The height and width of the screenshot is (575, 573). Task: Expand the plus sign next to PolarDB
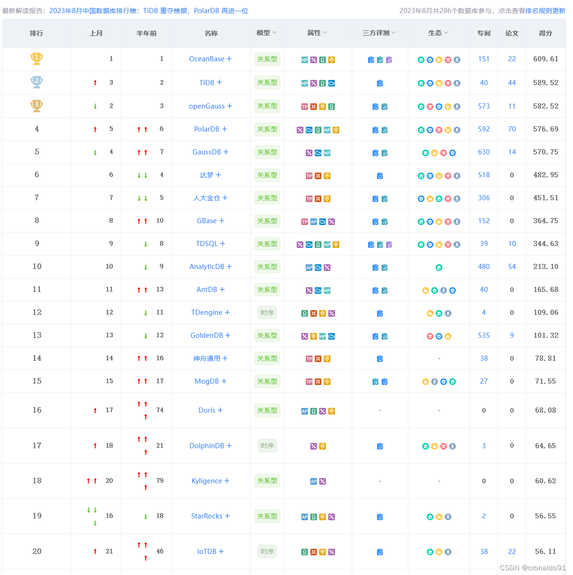coord(225,129)
